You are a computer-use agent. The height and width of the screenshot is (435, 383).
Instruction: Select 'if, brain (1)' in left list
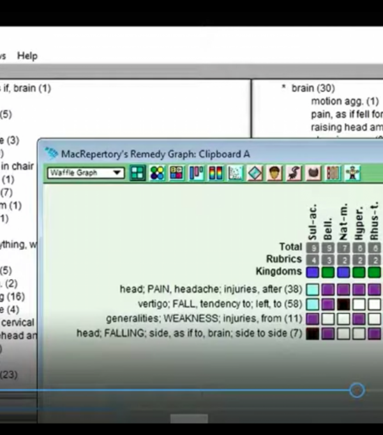[26, 88]
